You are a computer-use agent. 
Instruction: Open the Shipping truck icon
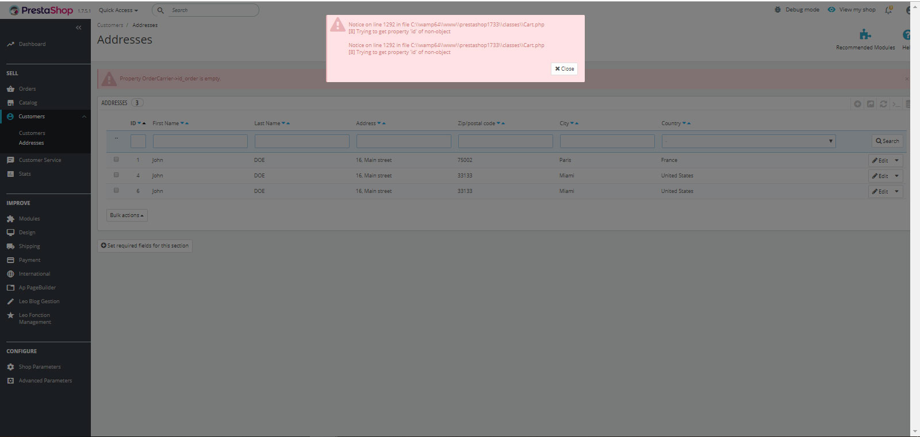click(x=10, y=246)
